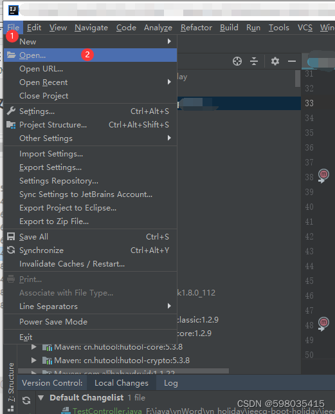335x414 pixels.
Task: Click the project tree vertical scrollbar
Action: tap(298, 79)
